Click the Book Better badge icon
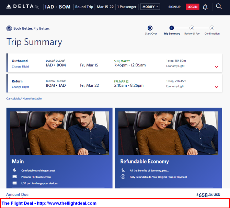The height and width of the screenshot is (208, 230). (9, 28)
